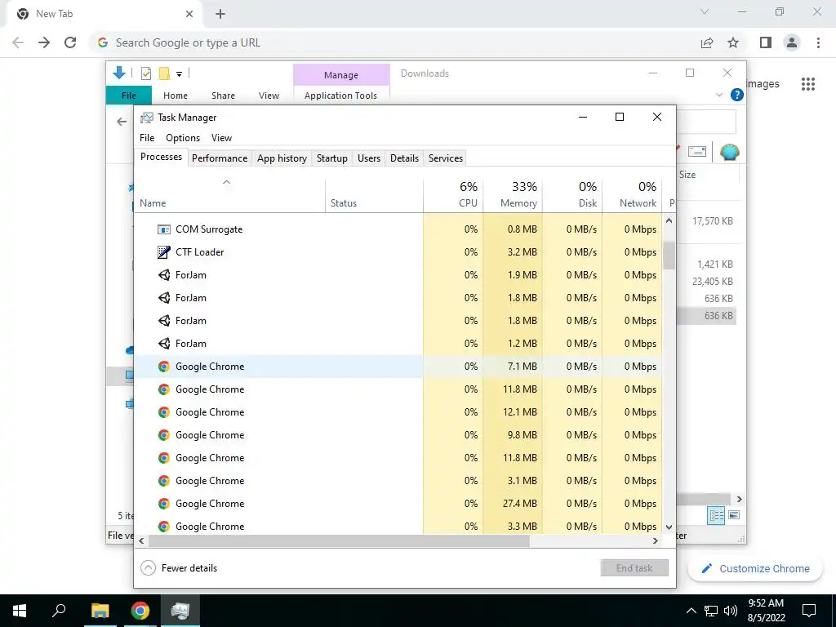Sort processes by Network column
This screenshot has height=627, width=836.
point(633,194)
